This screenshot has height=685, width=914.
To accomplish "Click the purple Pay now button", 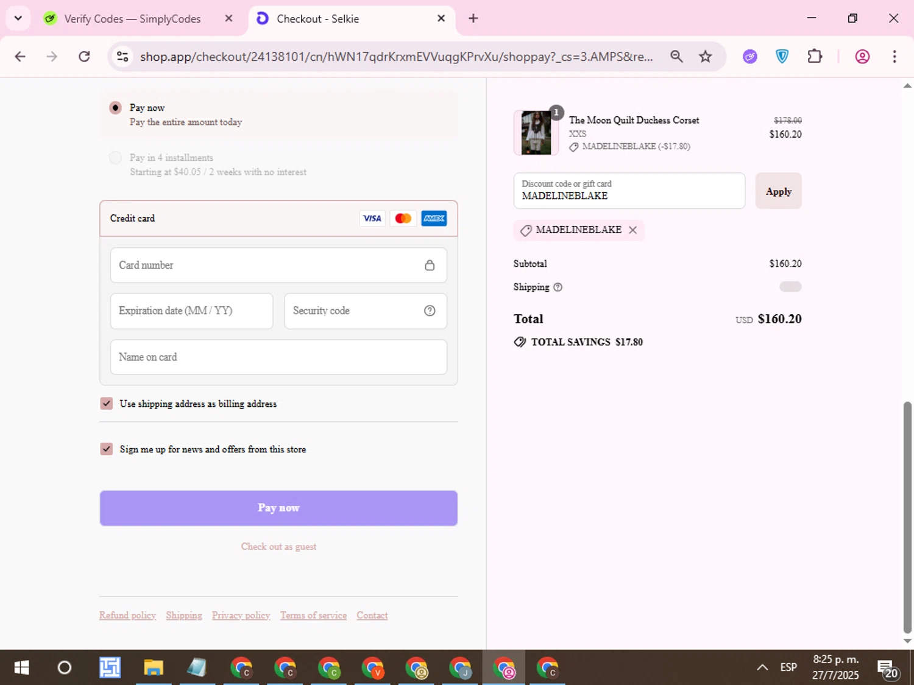I will [x=278, y=508].
